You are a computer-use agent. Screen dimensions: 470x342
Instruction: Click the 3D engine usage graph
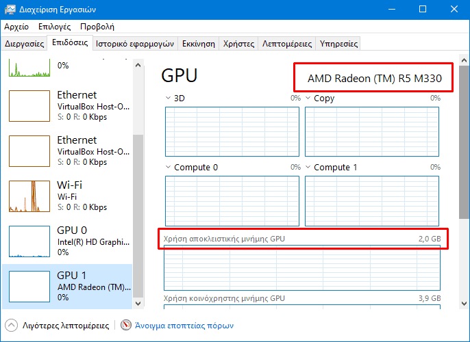point(232,131)
